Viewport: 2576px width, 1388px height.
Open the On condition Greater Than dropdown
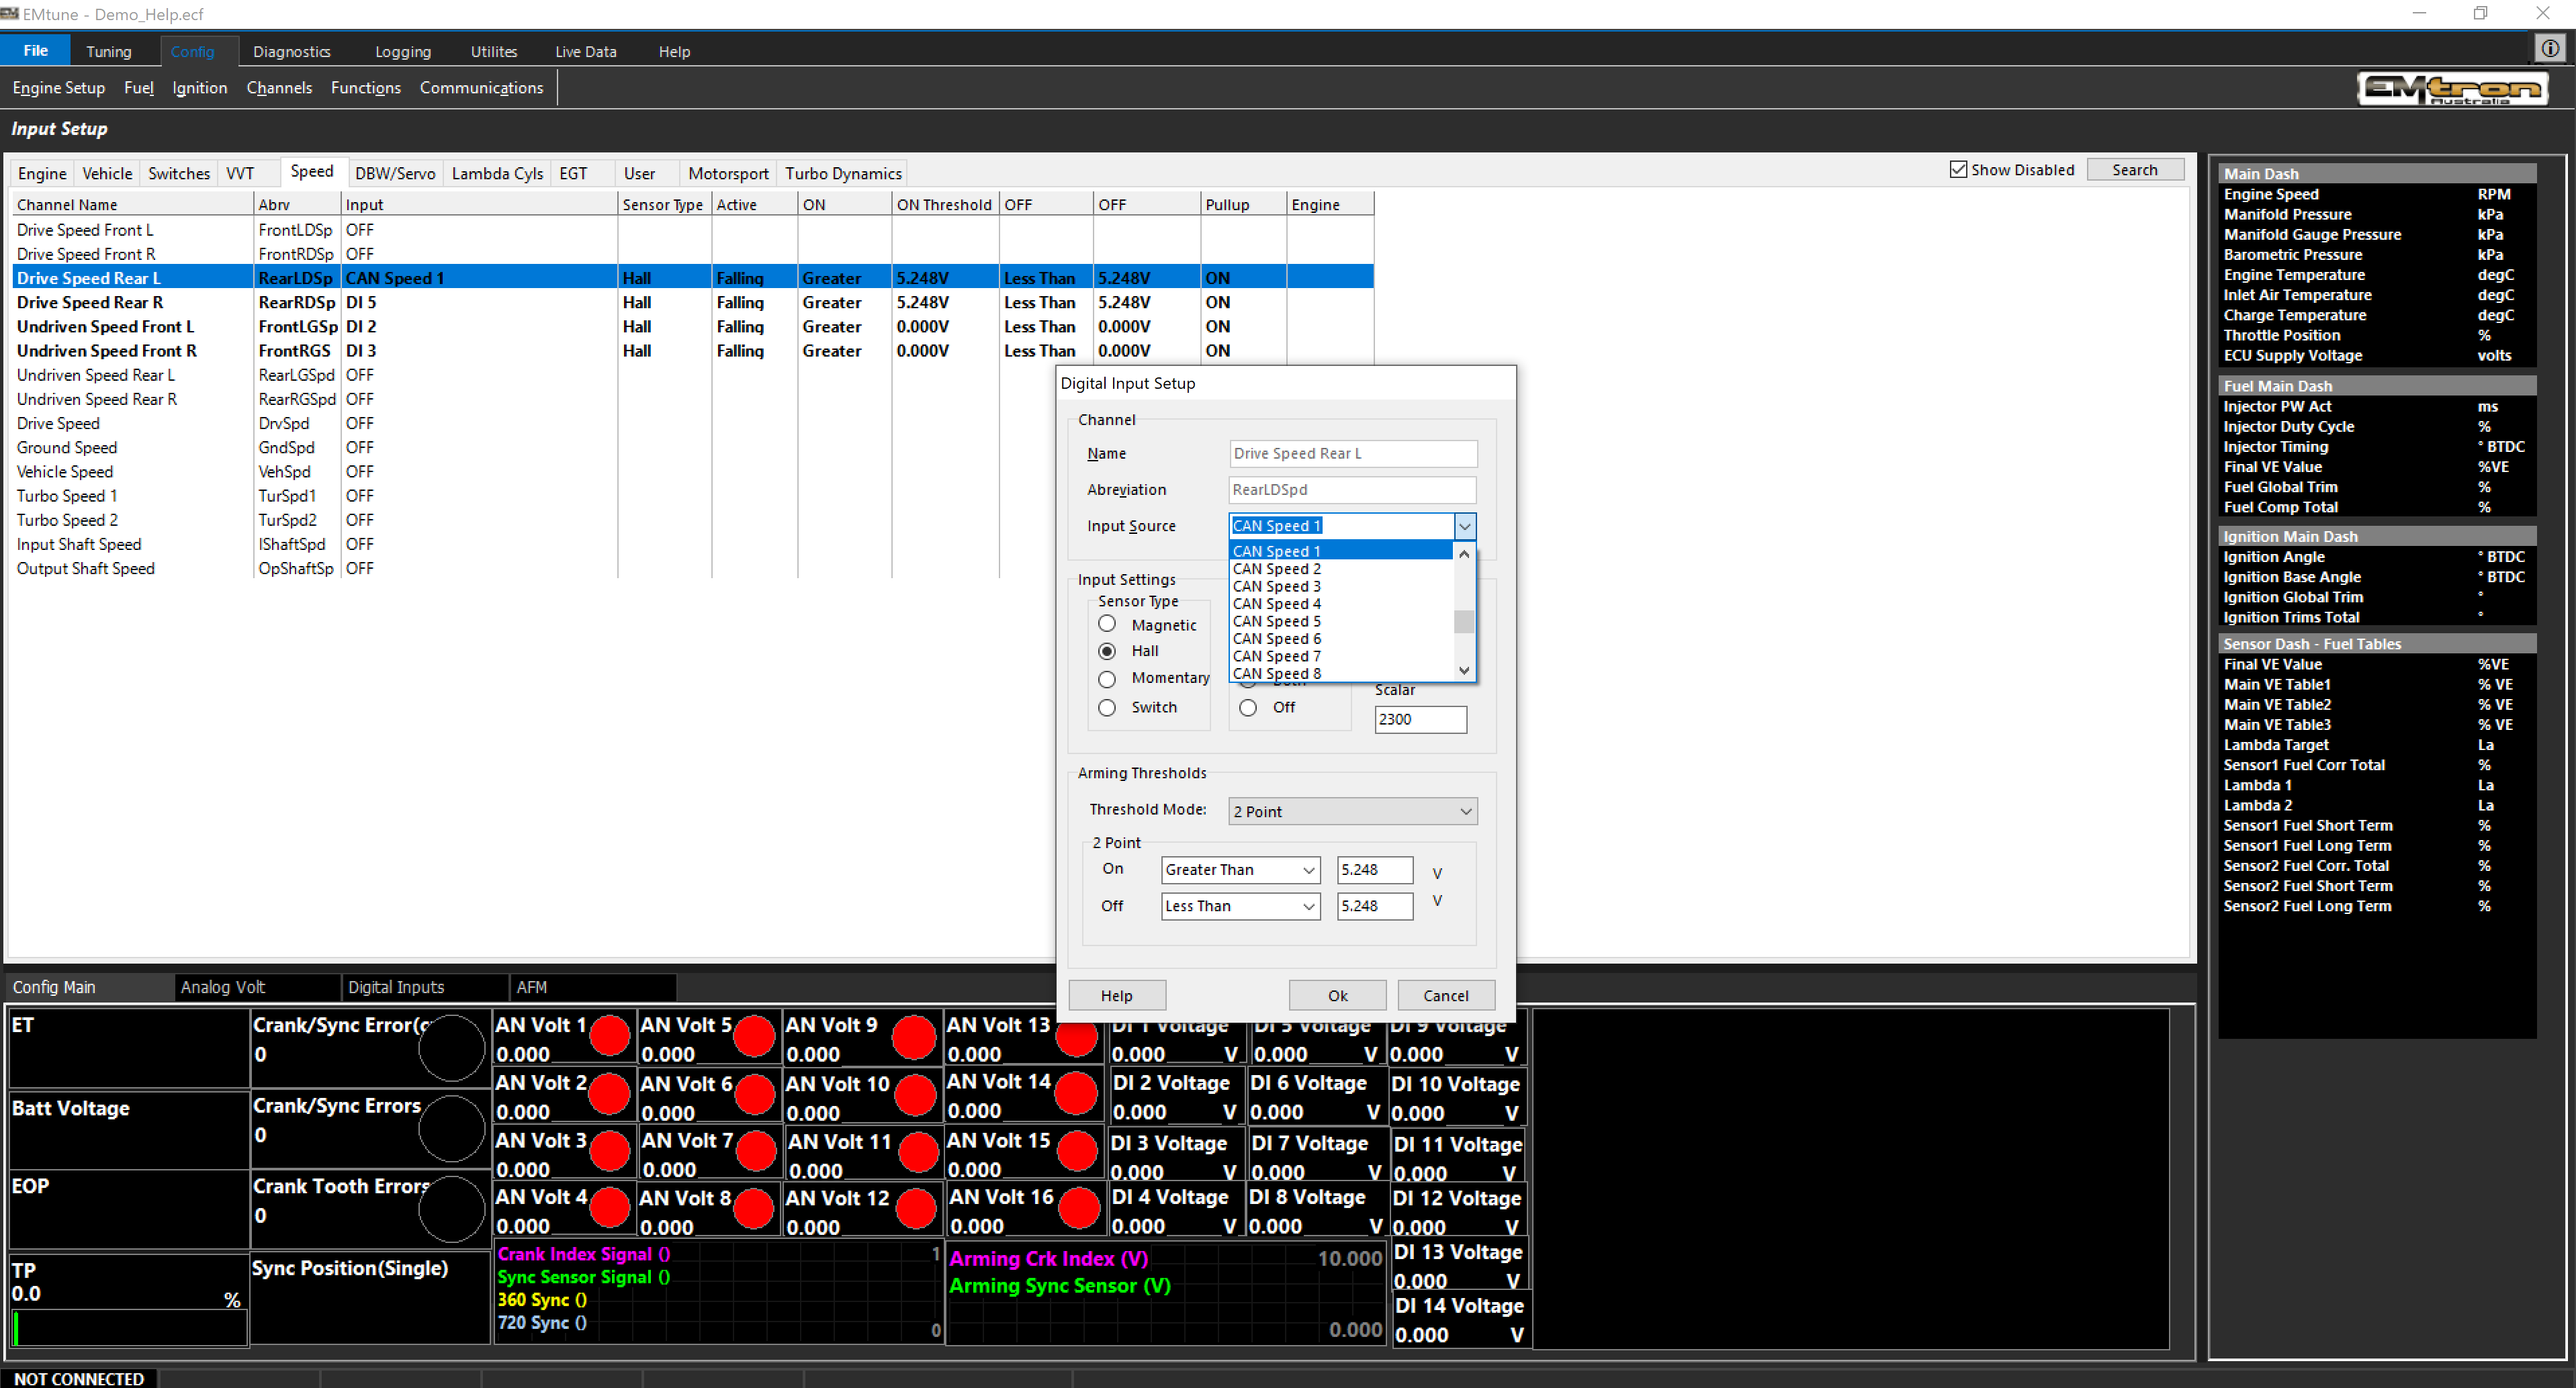click(1240, 870)
